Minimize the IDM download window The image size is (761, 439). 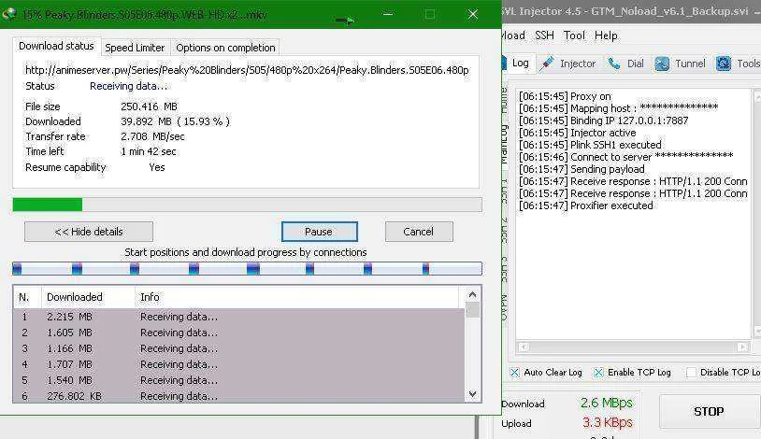pyautogui.click(x=388, y=14)
